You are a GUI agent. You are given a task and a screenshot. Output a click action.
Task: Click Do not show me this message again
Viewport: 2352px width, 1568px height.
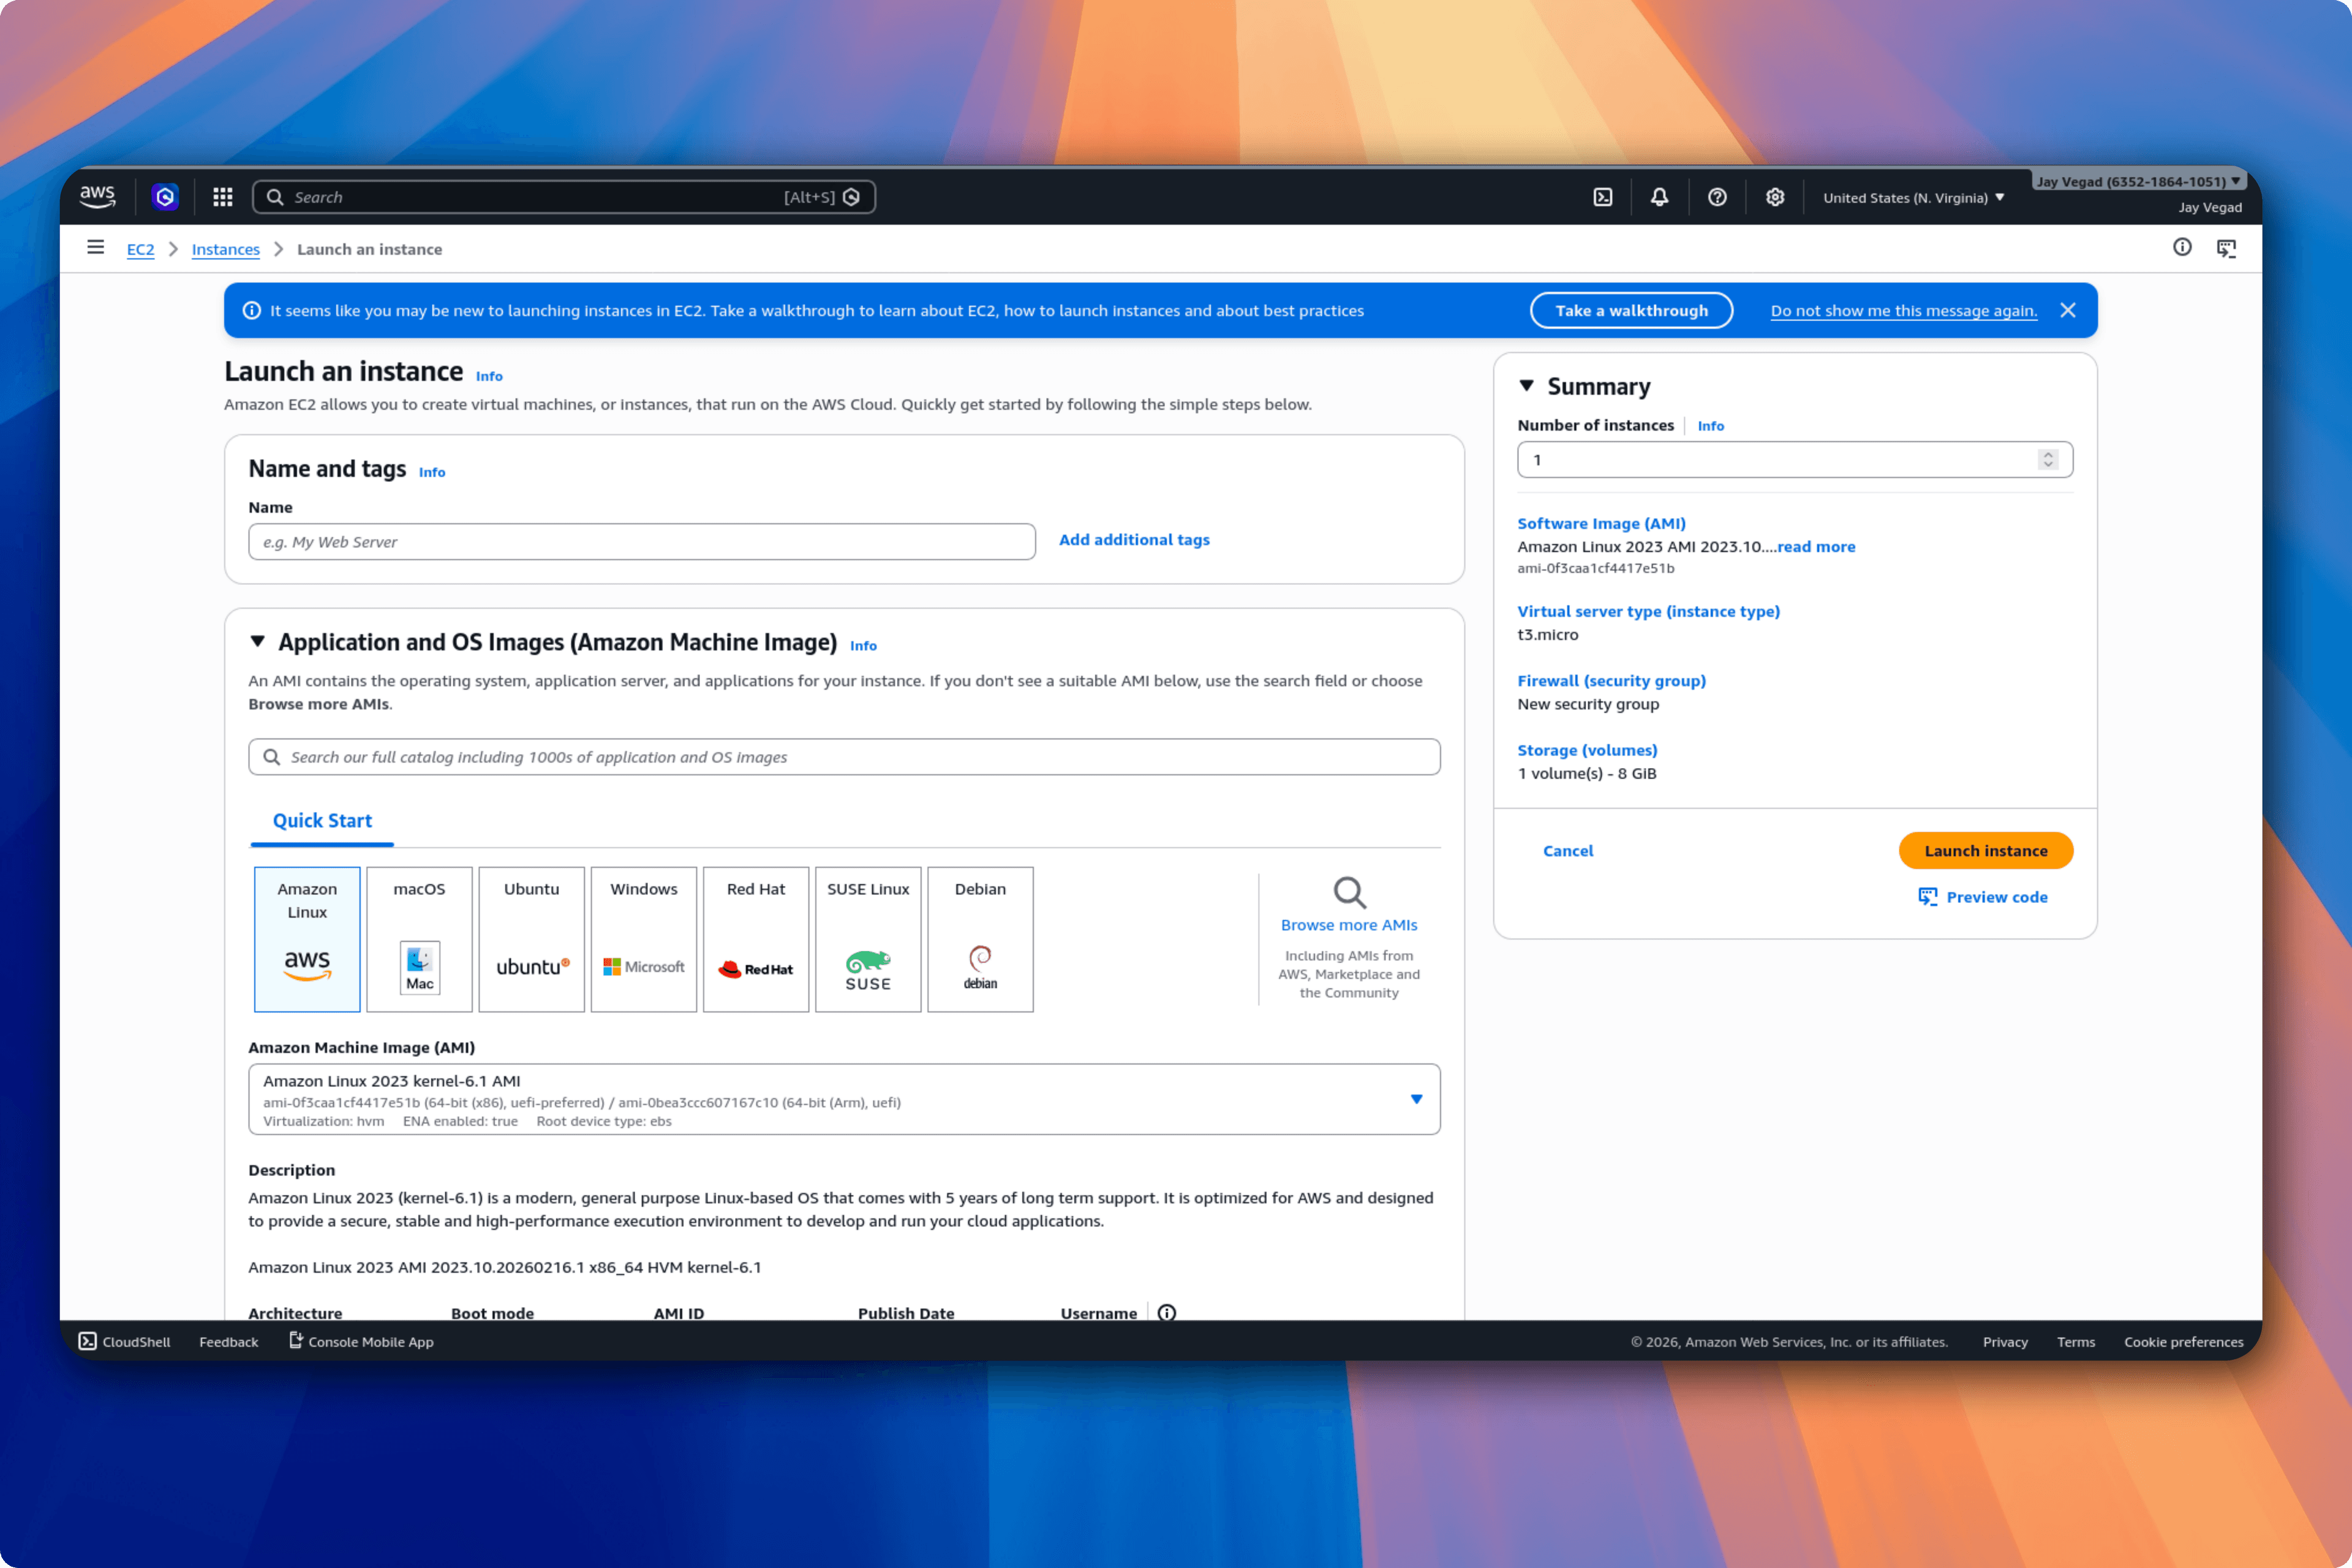coord(1904,311)
